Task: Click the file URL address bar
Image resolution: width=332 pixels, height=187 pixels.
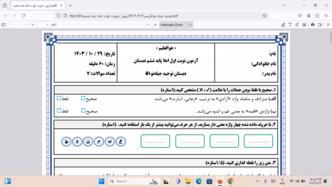Action: click(x=161, y=16)
